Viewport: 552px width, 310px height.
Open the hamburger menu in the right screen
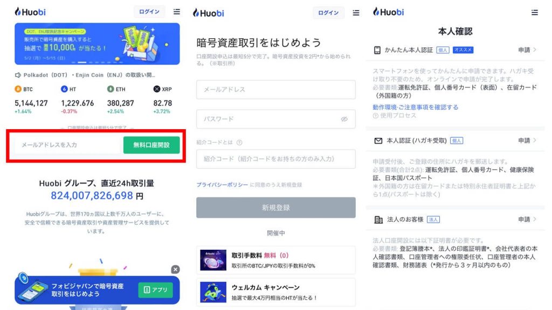point(534,13)
